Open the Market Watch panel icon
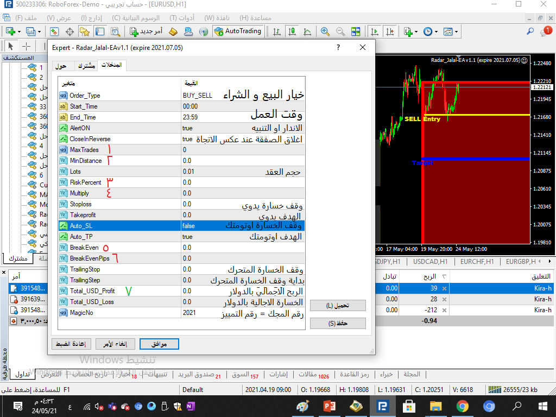Image resolution: width=556 pixels, height=417 pixels. 54,31
